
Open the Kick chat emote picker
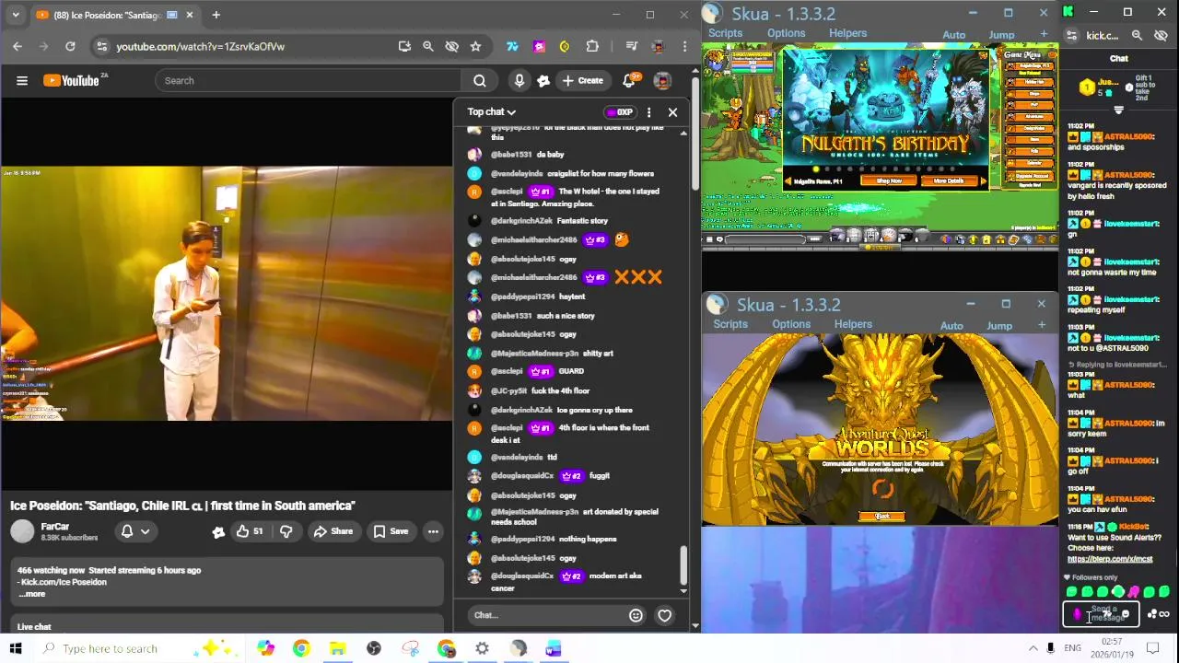(1125, 614)
